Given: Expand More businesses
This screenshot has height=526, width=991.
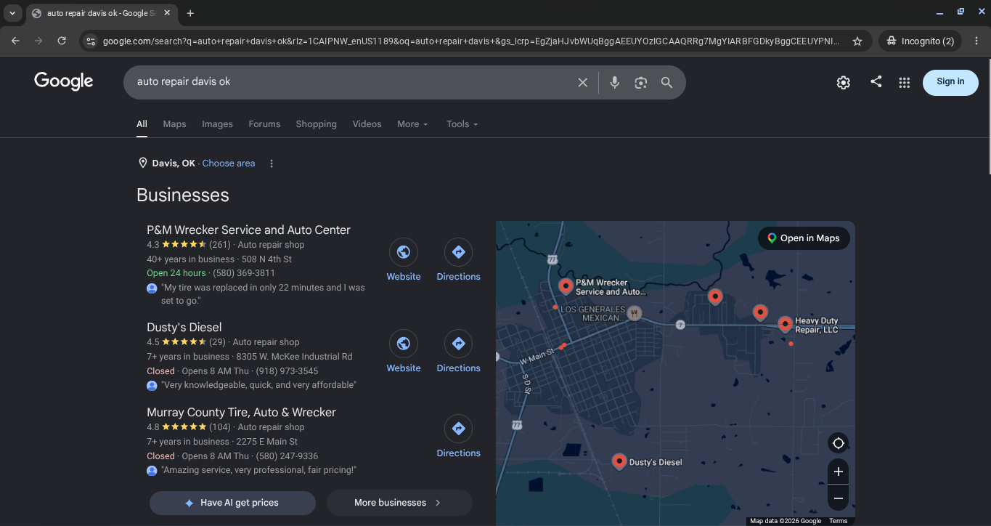Looking at the screenshot, I should (399, 503).
